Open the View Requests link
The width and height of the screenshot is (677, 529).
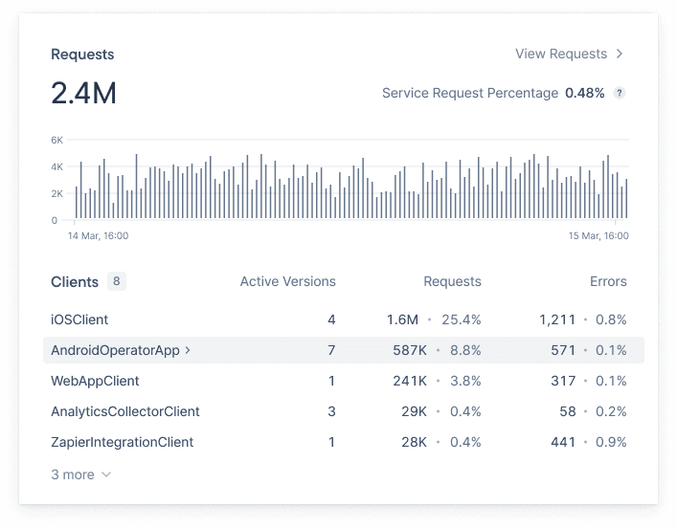click(561, 55)
